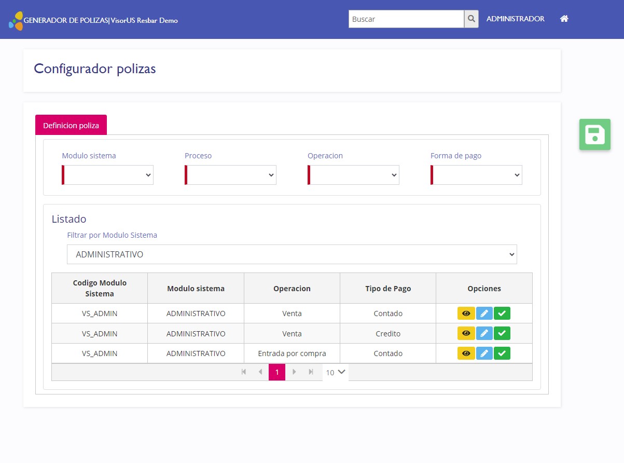
Task: Click the home icon in the header
Action: pos(564,19)
